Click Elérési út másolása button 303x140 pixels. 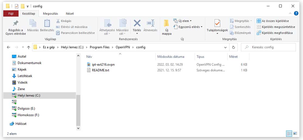72,27
